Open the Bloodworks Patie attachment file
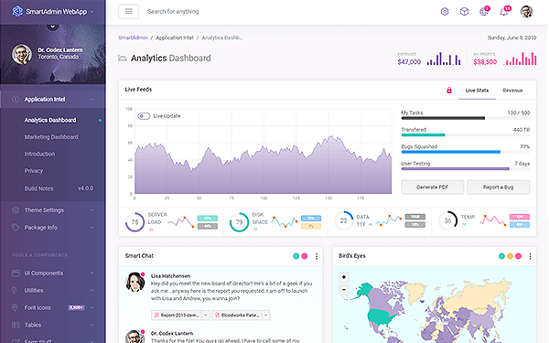Screen dimensions: 549x343 (237, 316)
